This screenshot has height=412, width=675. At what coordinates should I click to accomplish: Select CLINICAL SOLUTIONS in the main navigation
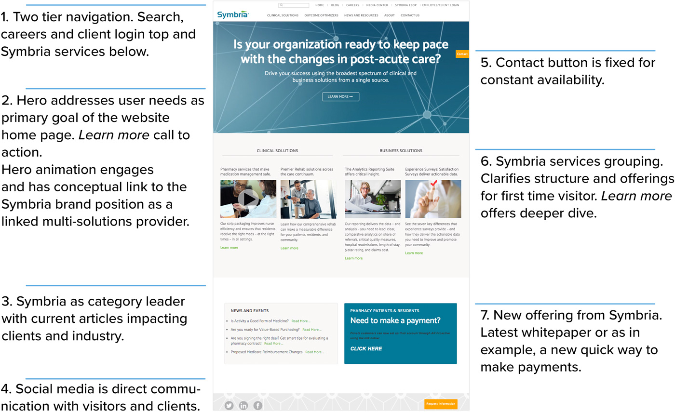coord(283,15)
